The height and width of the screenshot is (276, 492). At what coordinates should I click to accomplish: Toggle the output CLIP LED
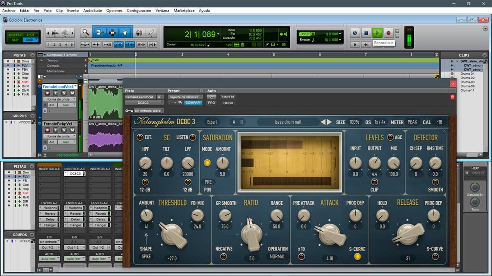(x=374, y=182)
